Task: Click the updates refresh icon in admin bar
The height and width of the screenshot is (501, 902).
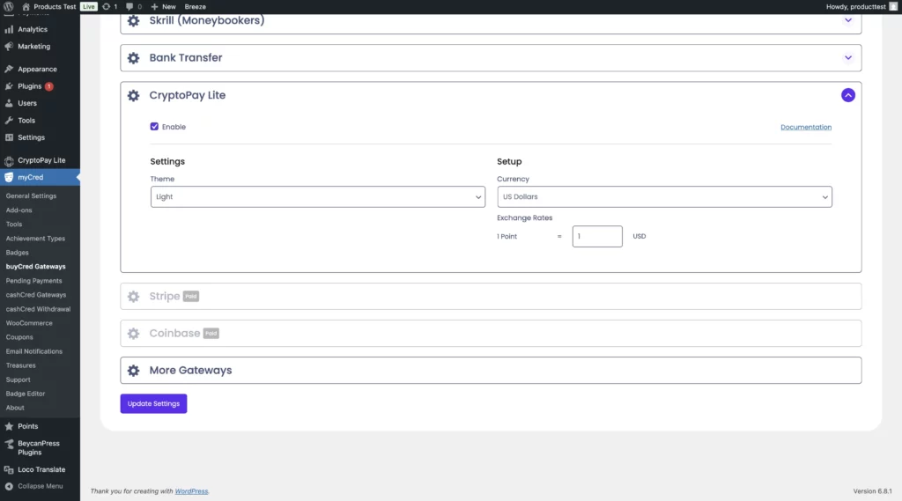Action: 106,6
